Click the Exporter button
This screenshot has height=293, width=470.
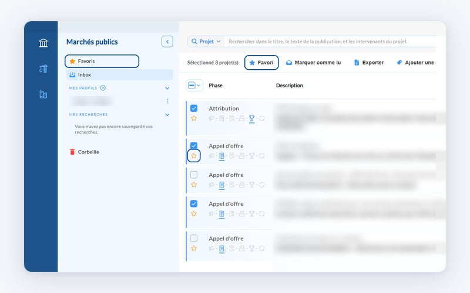[x=369, y=63]
